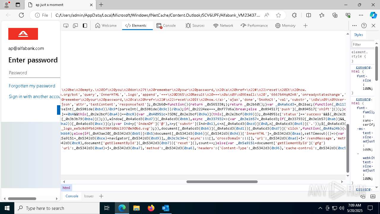Open Task View on taskbar
Screen dimensions: 380x214
[107, 208]
